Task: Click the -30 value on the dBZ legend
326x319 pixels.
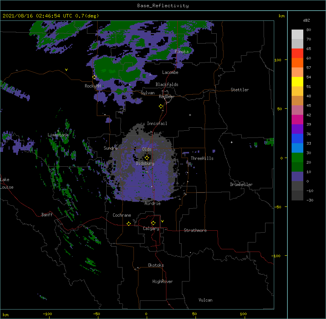Action: (x=310, y=200)
